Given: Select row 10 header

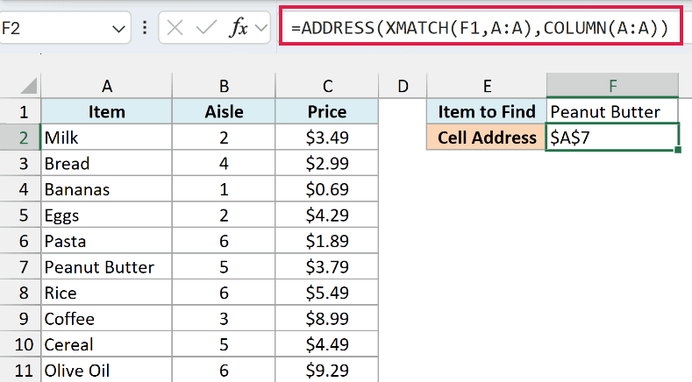Looking at the screenshot, I should pyautogui.click(x=20, y=344).
